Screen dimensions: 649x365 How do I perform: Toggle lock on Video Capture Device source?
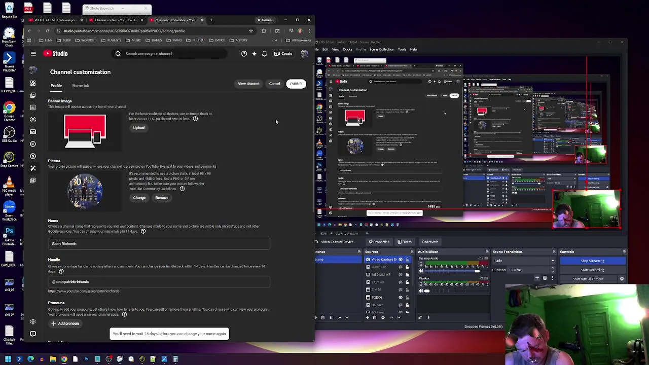click(407, 260)
